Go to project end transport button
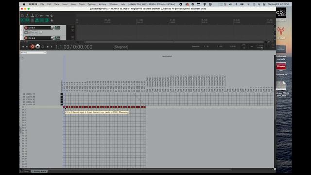This screenshot has width=311, height=175. tap(27, 47)
